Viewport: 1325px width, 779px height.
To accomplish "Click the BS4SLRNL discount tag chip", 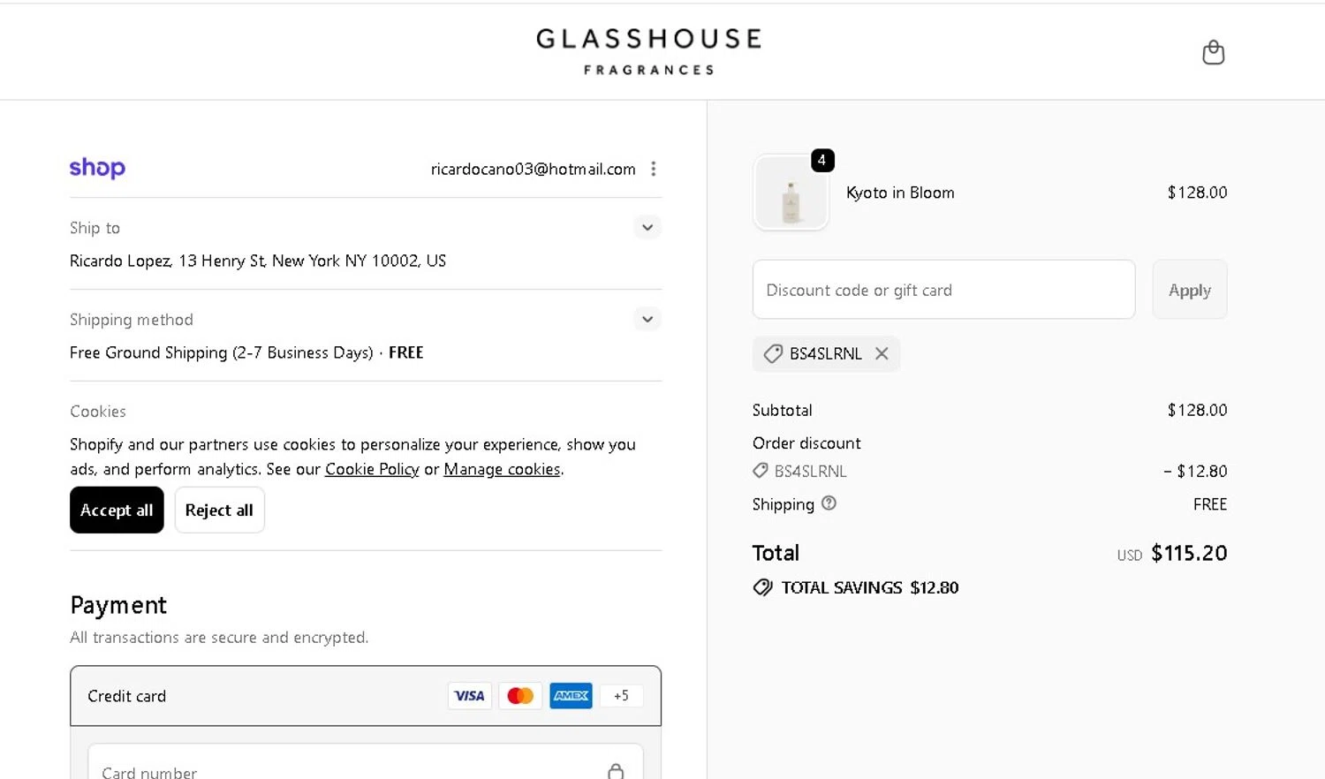I will (x=826, y=353).
